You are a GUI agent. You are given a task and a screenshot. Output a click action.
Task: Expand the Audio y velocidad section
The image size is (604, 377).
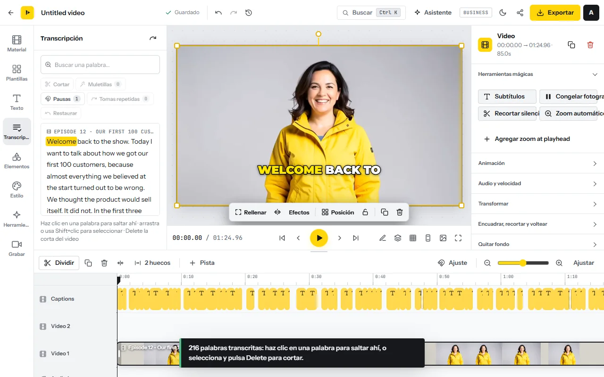tap(537, 184)
